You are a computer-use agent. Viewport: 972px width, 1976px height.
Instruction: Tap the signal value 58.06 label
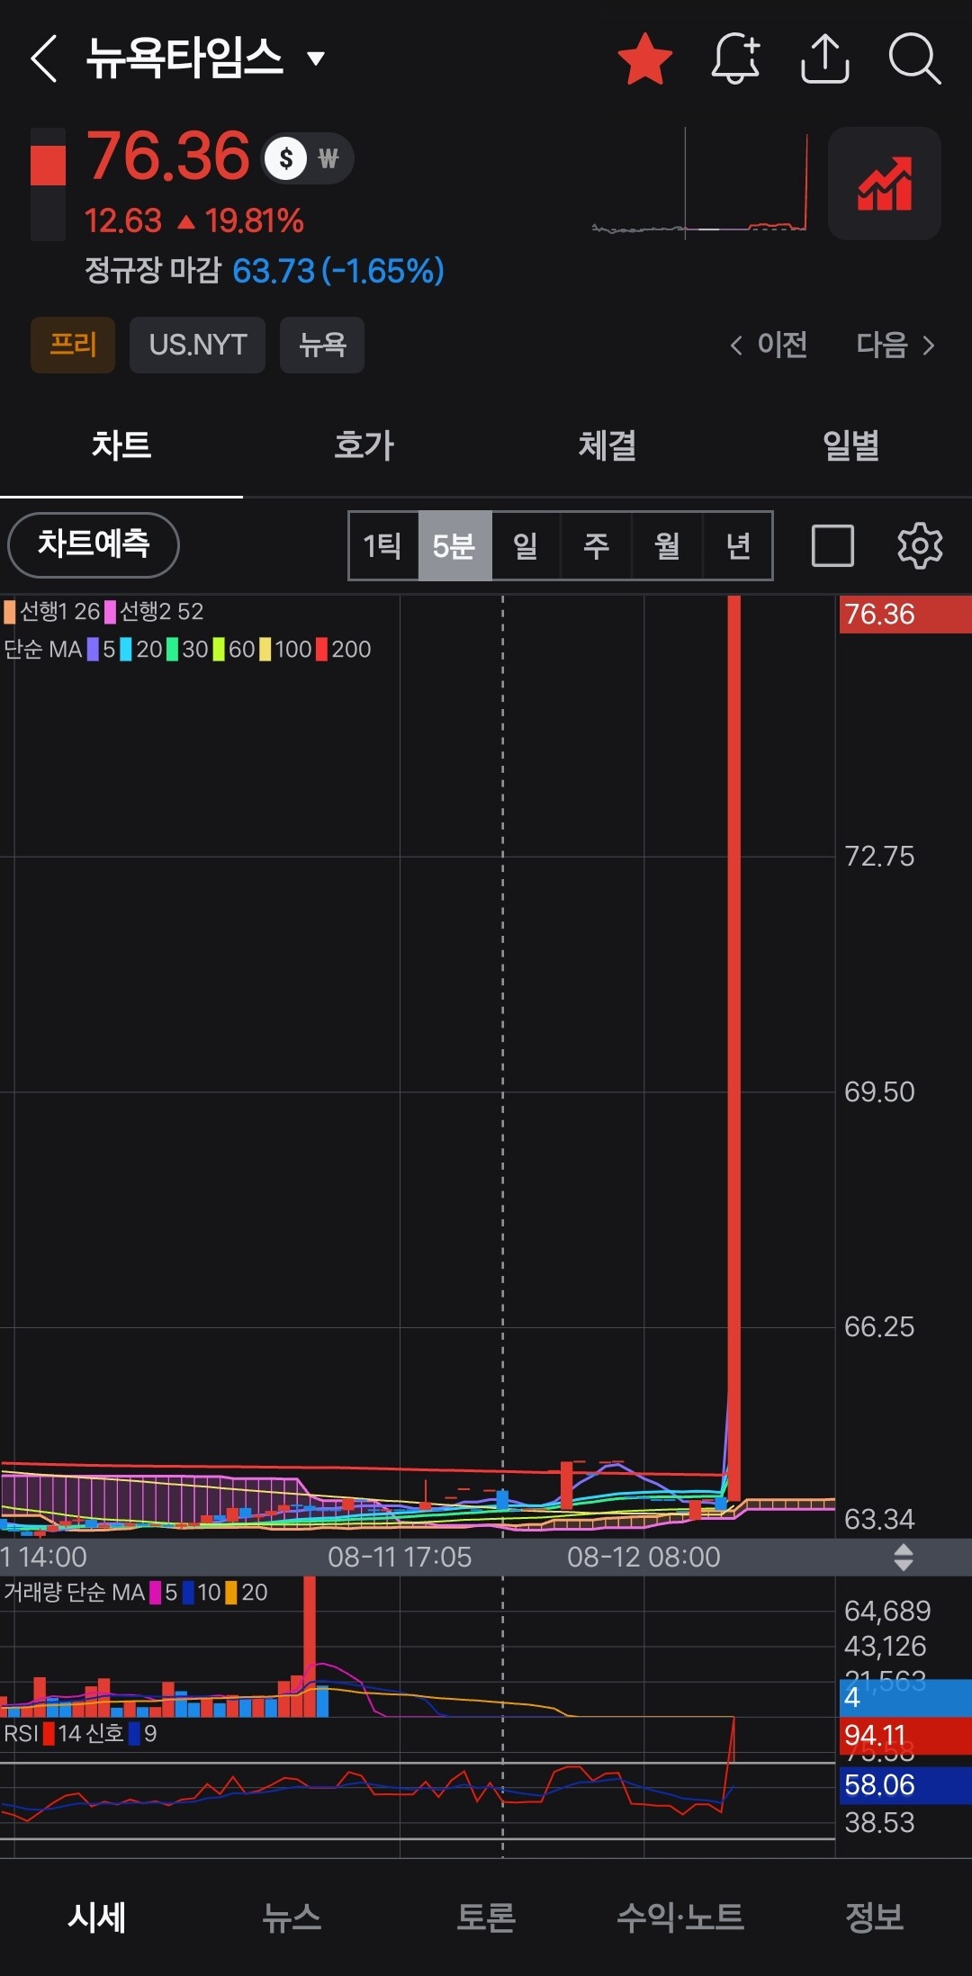pyautogui.click(x=905, y=1784)
